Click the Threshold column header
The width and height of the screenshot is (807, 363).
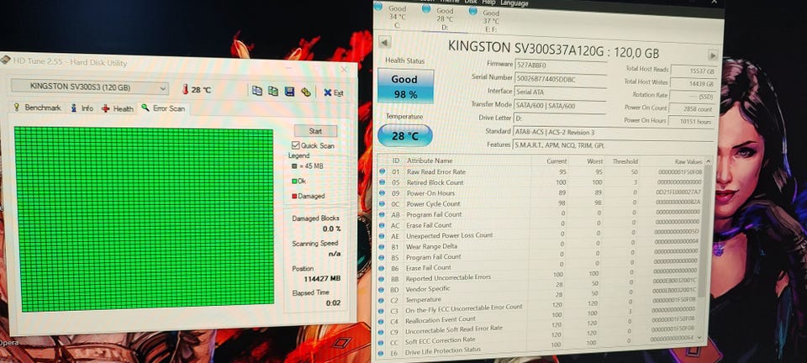click(625, 161)
